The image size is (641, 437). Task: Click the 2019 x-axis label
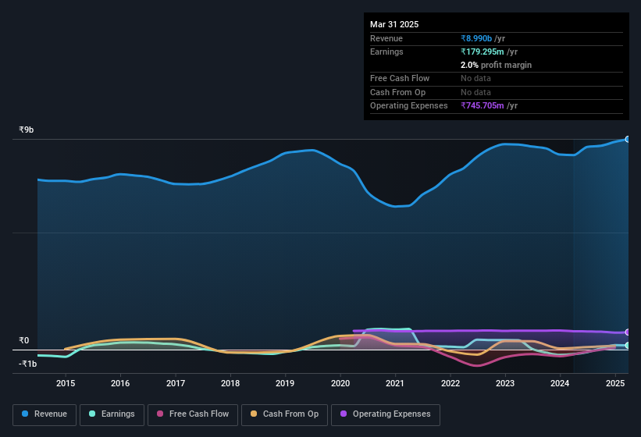point(285,383)
